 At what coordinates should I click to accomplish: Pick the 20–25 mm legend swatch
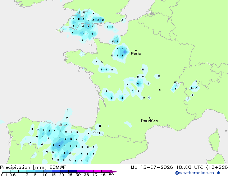tap(64, 171)
